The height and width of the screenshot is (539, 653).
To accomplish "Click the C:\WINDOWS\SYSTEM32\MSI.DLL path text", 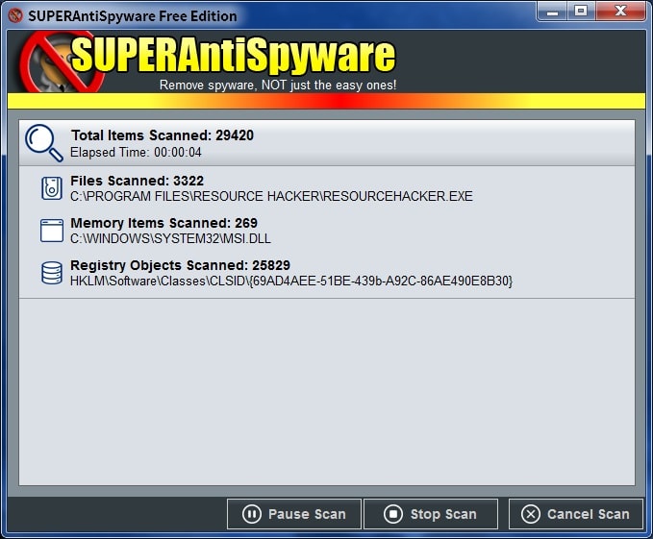I will (170, 238).
